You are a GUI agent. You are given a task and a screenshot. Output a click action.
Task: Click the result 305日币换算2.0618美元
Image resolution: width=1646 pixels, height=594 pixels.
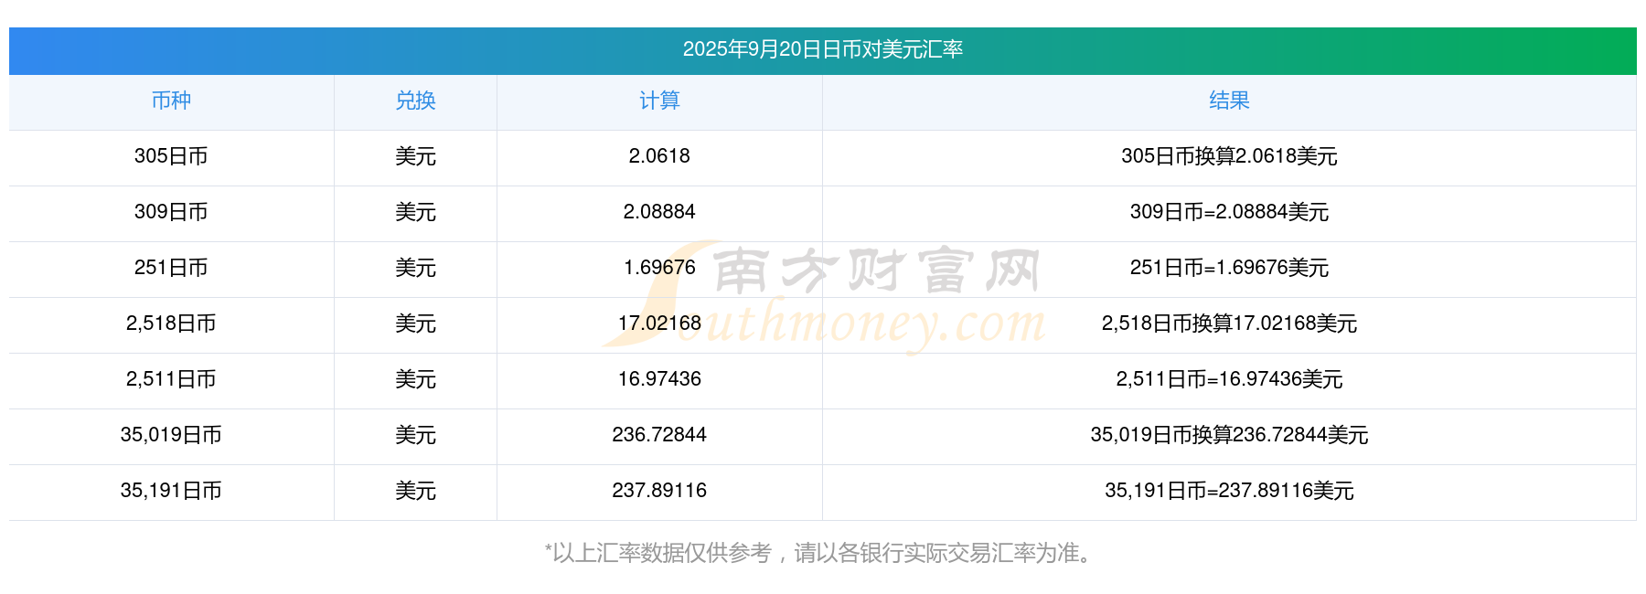click(x=1229, y=156)
